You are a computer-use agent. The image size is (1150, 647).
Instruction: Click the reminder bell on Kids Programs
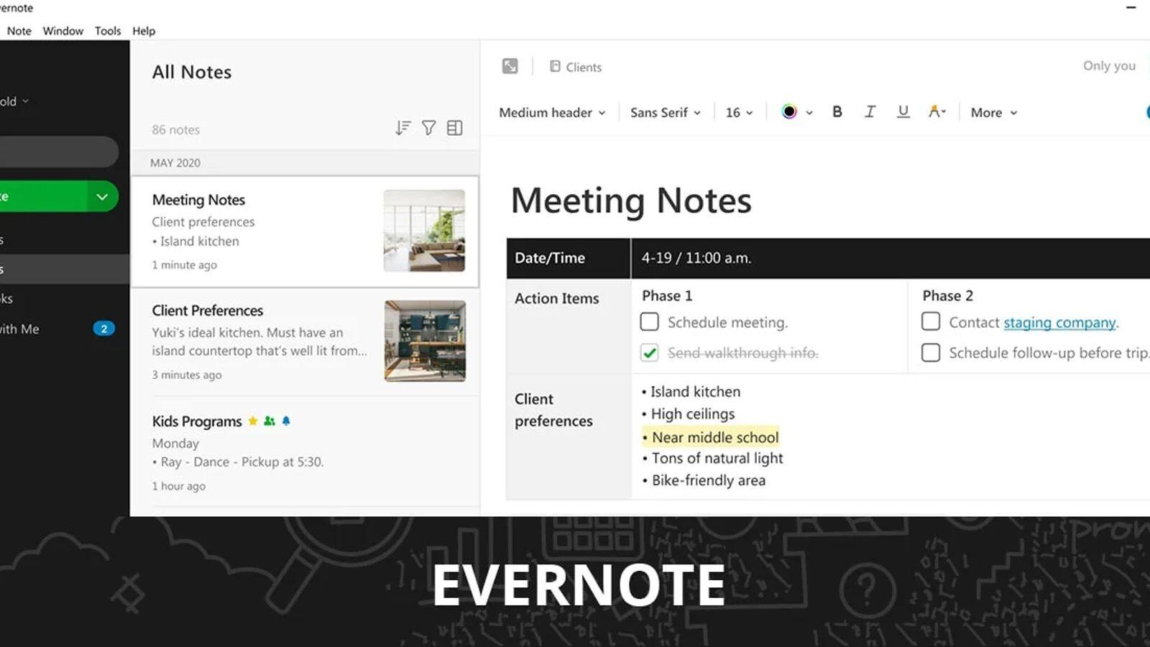(x=286, y=421)
